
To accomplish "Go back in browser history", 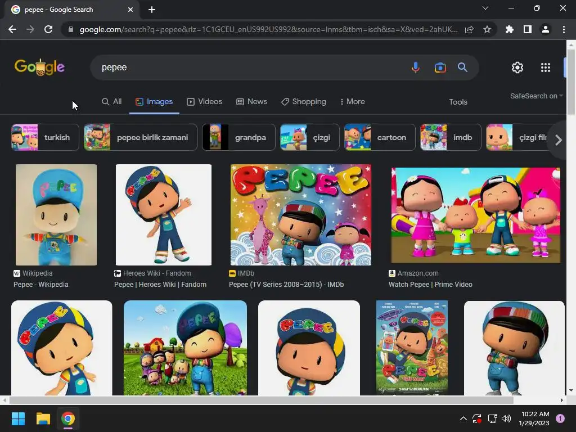I will tap(12, 29).
